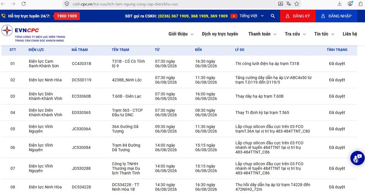Click Đã duyệt status in row 01
365x193 pixels.
coord(337,64)
